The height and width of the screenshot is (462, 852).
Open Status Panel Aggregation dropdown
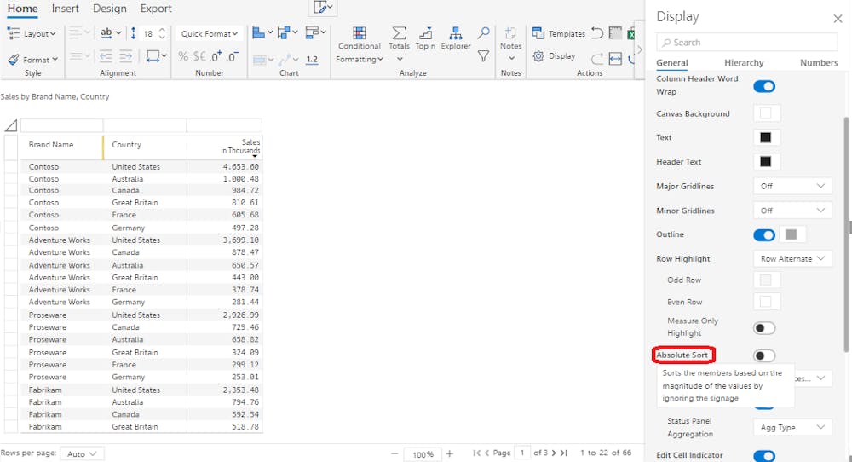(792, 427)
